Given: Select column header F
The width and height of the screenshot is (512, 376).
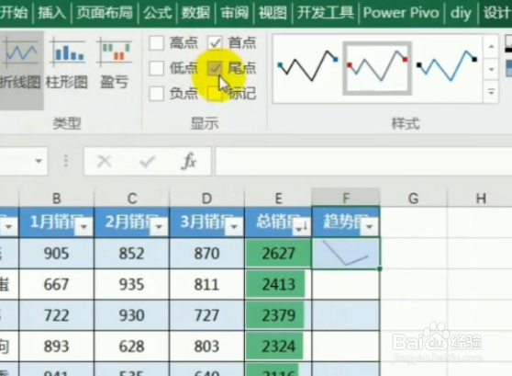Looking at the screenshot, I should (346, 198).
